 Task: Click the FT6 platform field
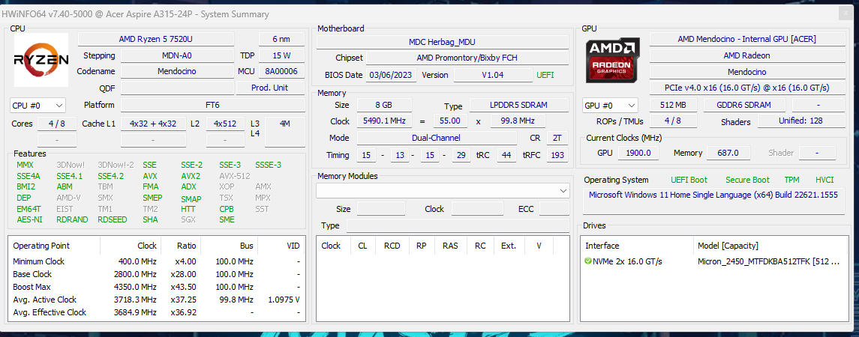213,105
